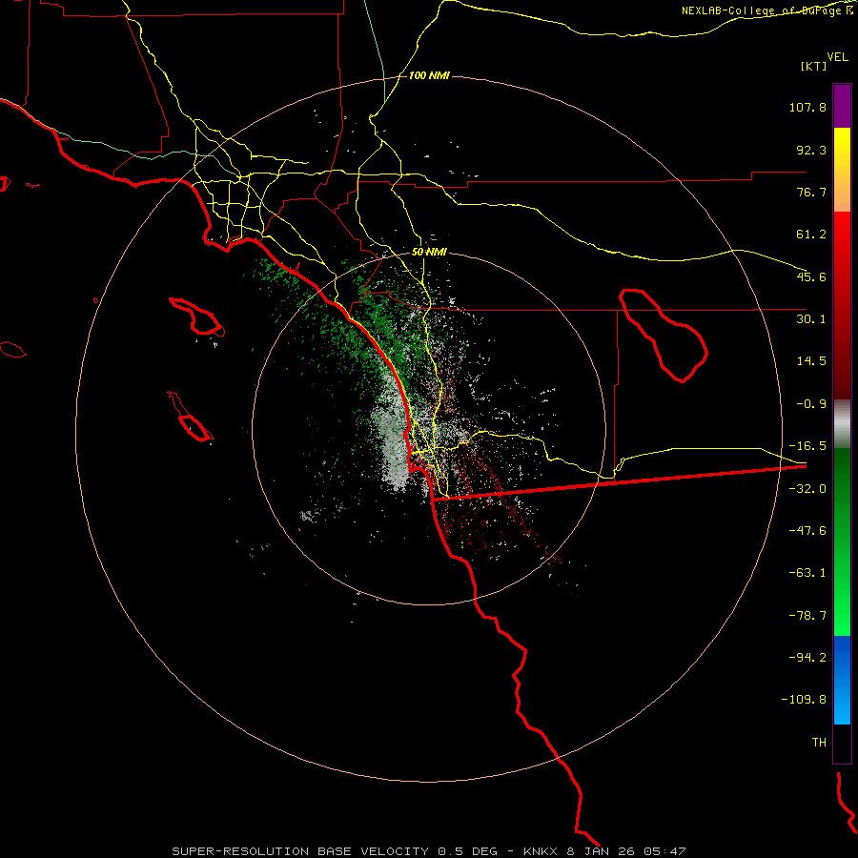Click the [KT] units label
This screenshot has height=858, width=858.
point(814,66)
